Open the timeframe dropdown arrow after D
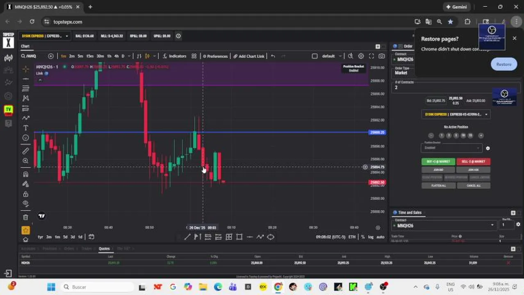524x295 pixels. pos(129,56)
